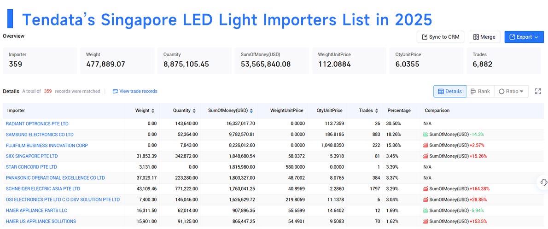Click the Weight 477,889.07 overview card

pyautogui.click(x=117, y=60)
